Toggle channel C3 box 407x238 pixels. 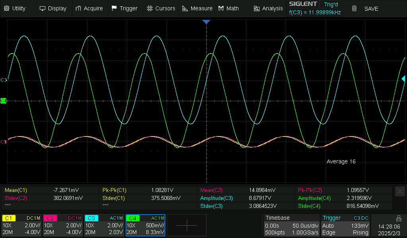tap(103, 225)
